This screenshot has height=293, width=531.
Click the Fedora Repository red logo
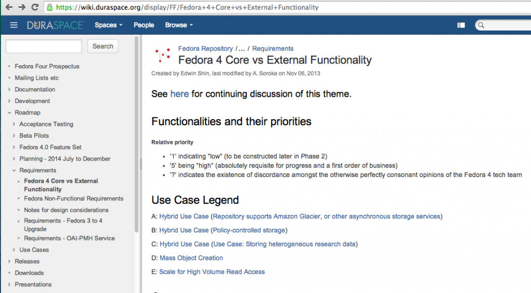(x=163, y=55)
